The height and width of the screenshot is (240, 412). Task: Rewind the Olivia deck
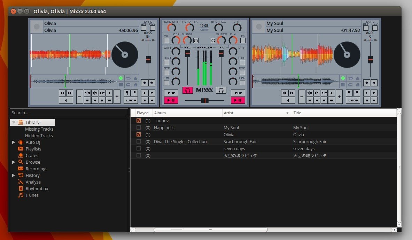click(x=62, y=93)
